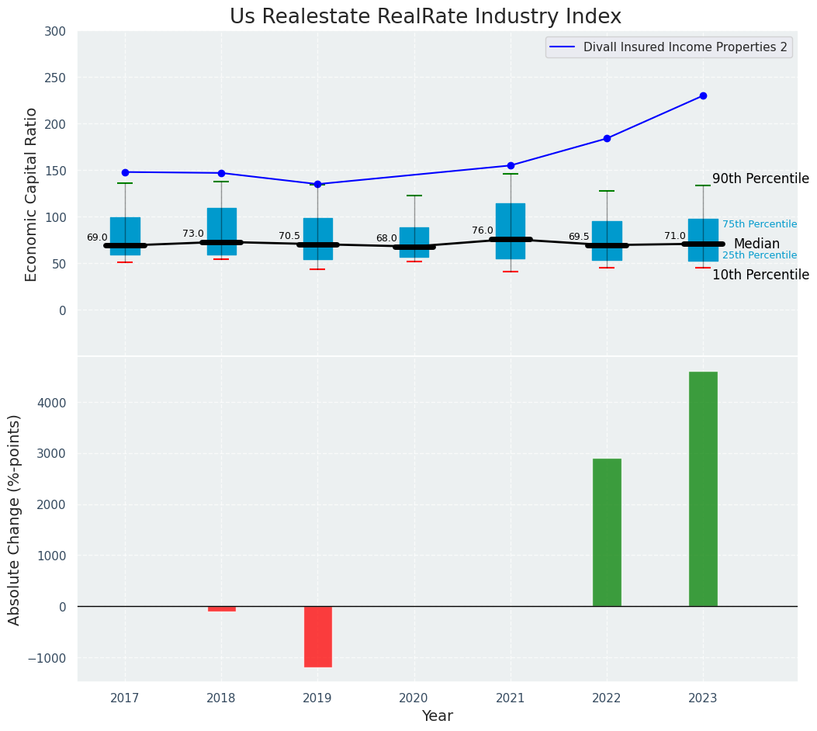Select the 2022 blue line data point
817x731 pixels.
pyautogui.click(x=607, y=139)
